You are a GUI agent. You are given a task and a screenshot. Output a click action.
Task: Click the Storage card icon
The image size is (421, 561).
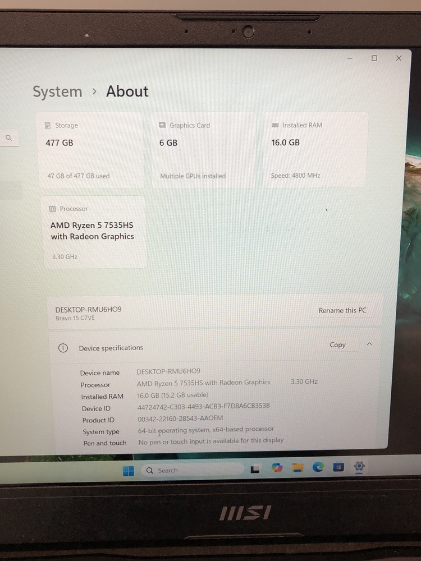click(47, 125)
